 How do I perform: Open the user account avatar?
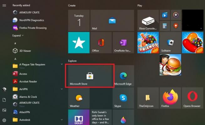[4, 89]
